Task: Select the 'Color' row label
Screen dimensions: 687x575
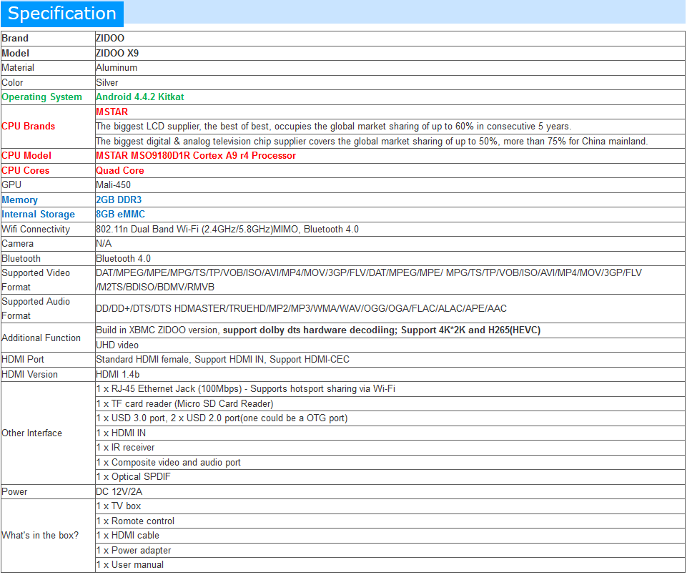Action: point(12,82)
